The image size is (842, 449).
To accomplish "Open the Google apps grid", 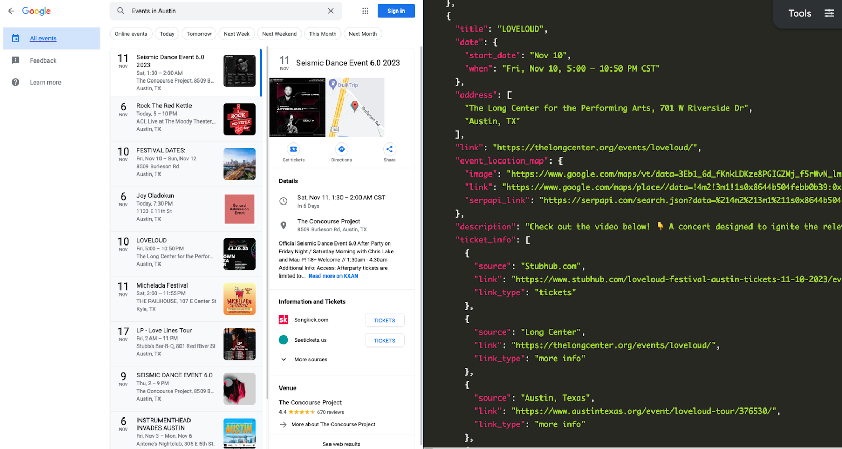I will click(x=365, y=11).
